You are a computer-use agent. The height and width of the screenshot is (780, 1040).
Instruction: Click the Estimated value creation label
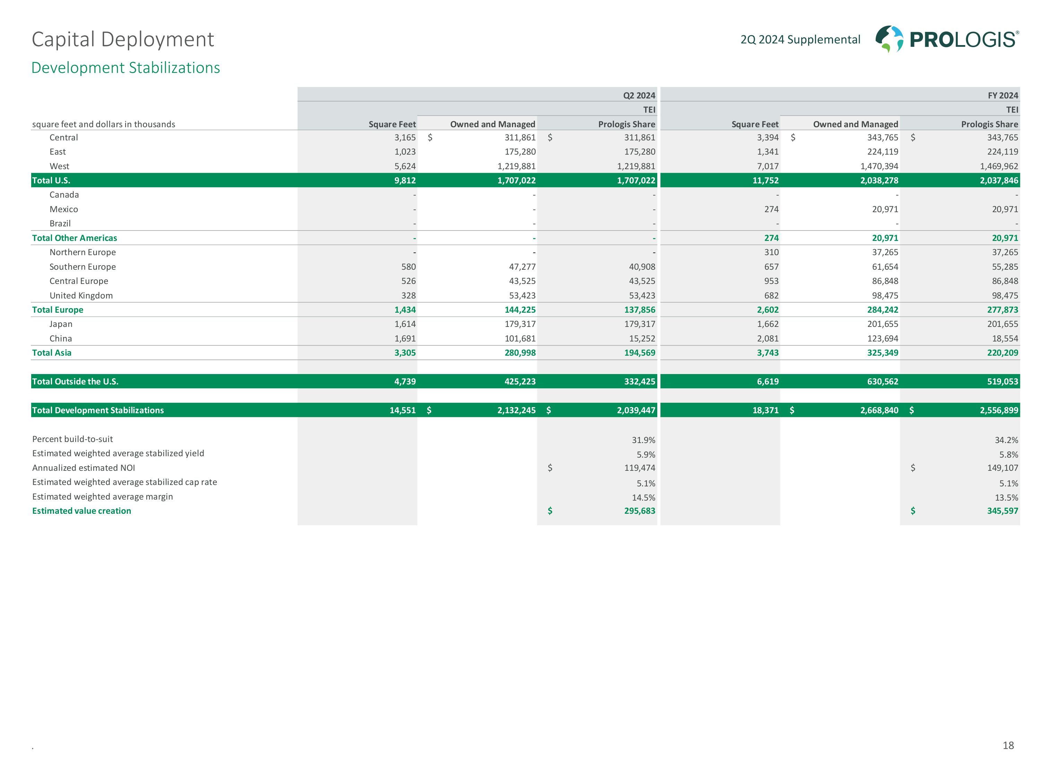click(81, 511)
